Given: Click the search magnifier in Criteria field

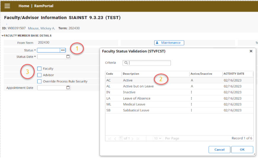Looking at the screenshot, I should pyautogui.click(x=126, y=63).
